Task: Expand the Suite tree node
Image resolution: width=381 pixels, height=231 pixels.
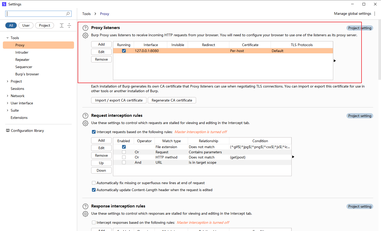Action: pyautogui.click(x=8, y=110)
